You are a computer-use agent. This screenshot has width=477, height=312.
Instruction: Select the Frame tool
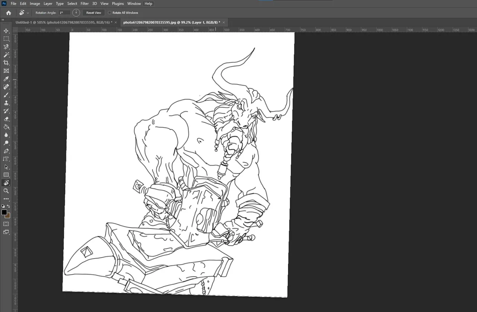pos(6,71)
